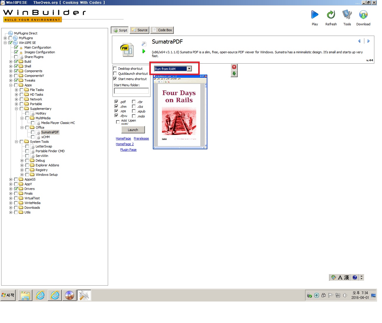Click the Play build icon

tap(315, 15)
